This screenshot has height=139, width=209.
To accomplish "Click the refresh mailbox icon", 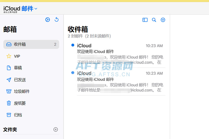I will coord(56,20).
